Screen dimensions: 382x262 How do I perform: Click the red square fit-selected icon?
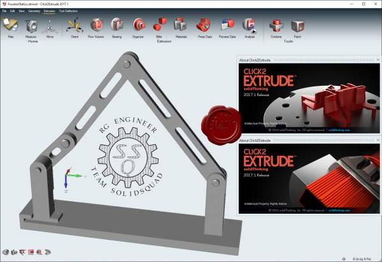point(31,252)
